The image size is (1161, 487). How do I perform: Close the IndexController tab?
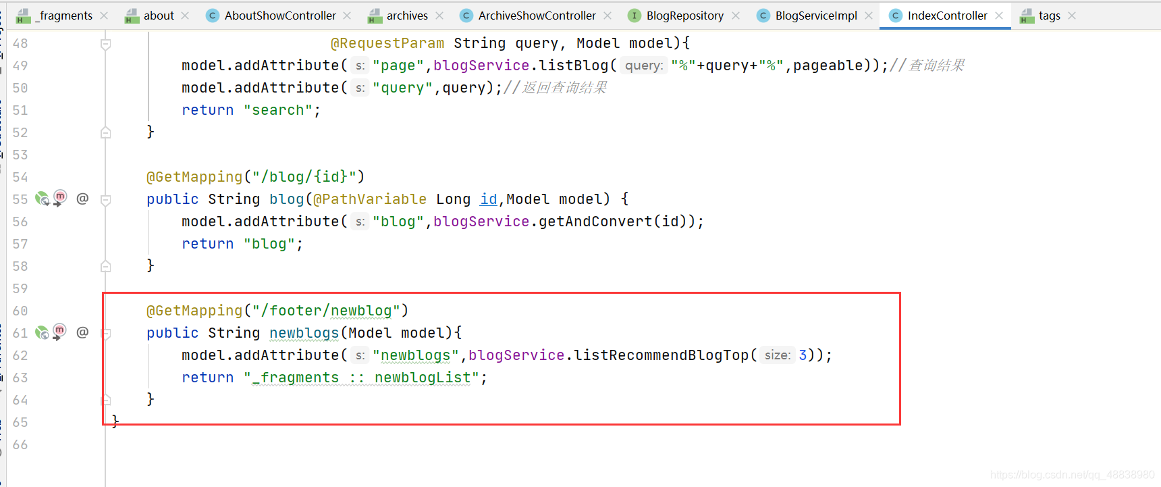coord(999,16)
